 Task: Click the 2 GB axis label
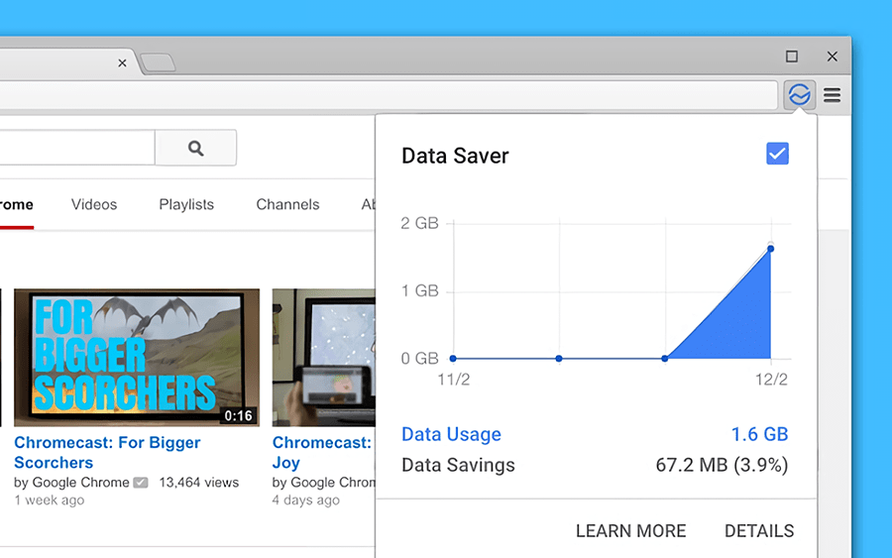tap(420, 223)
